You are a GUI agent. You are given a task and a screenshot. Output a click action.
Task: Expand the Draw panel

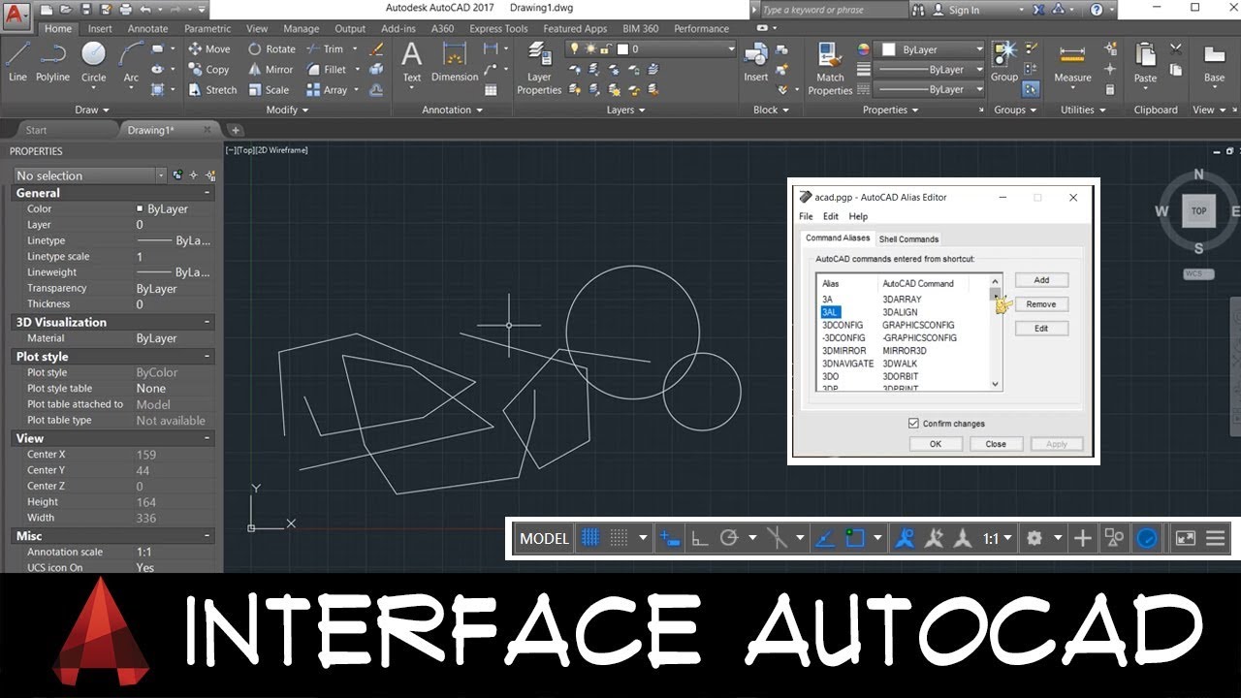pyautogui.click(x=92, y=110)
